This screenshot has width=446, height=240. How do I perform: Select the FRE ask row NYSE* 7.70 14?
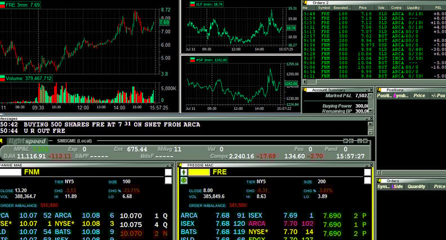(x=281, y=232)
